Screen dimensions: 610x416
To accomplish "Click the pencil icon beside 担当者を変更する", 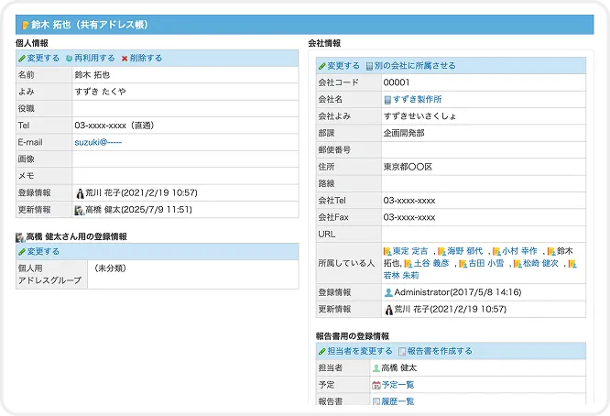I will tap(321, 351).
